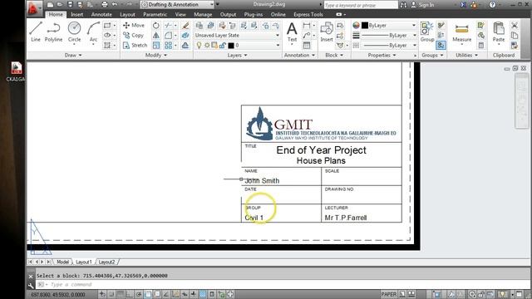Click the Sign In link

[423, 5]
